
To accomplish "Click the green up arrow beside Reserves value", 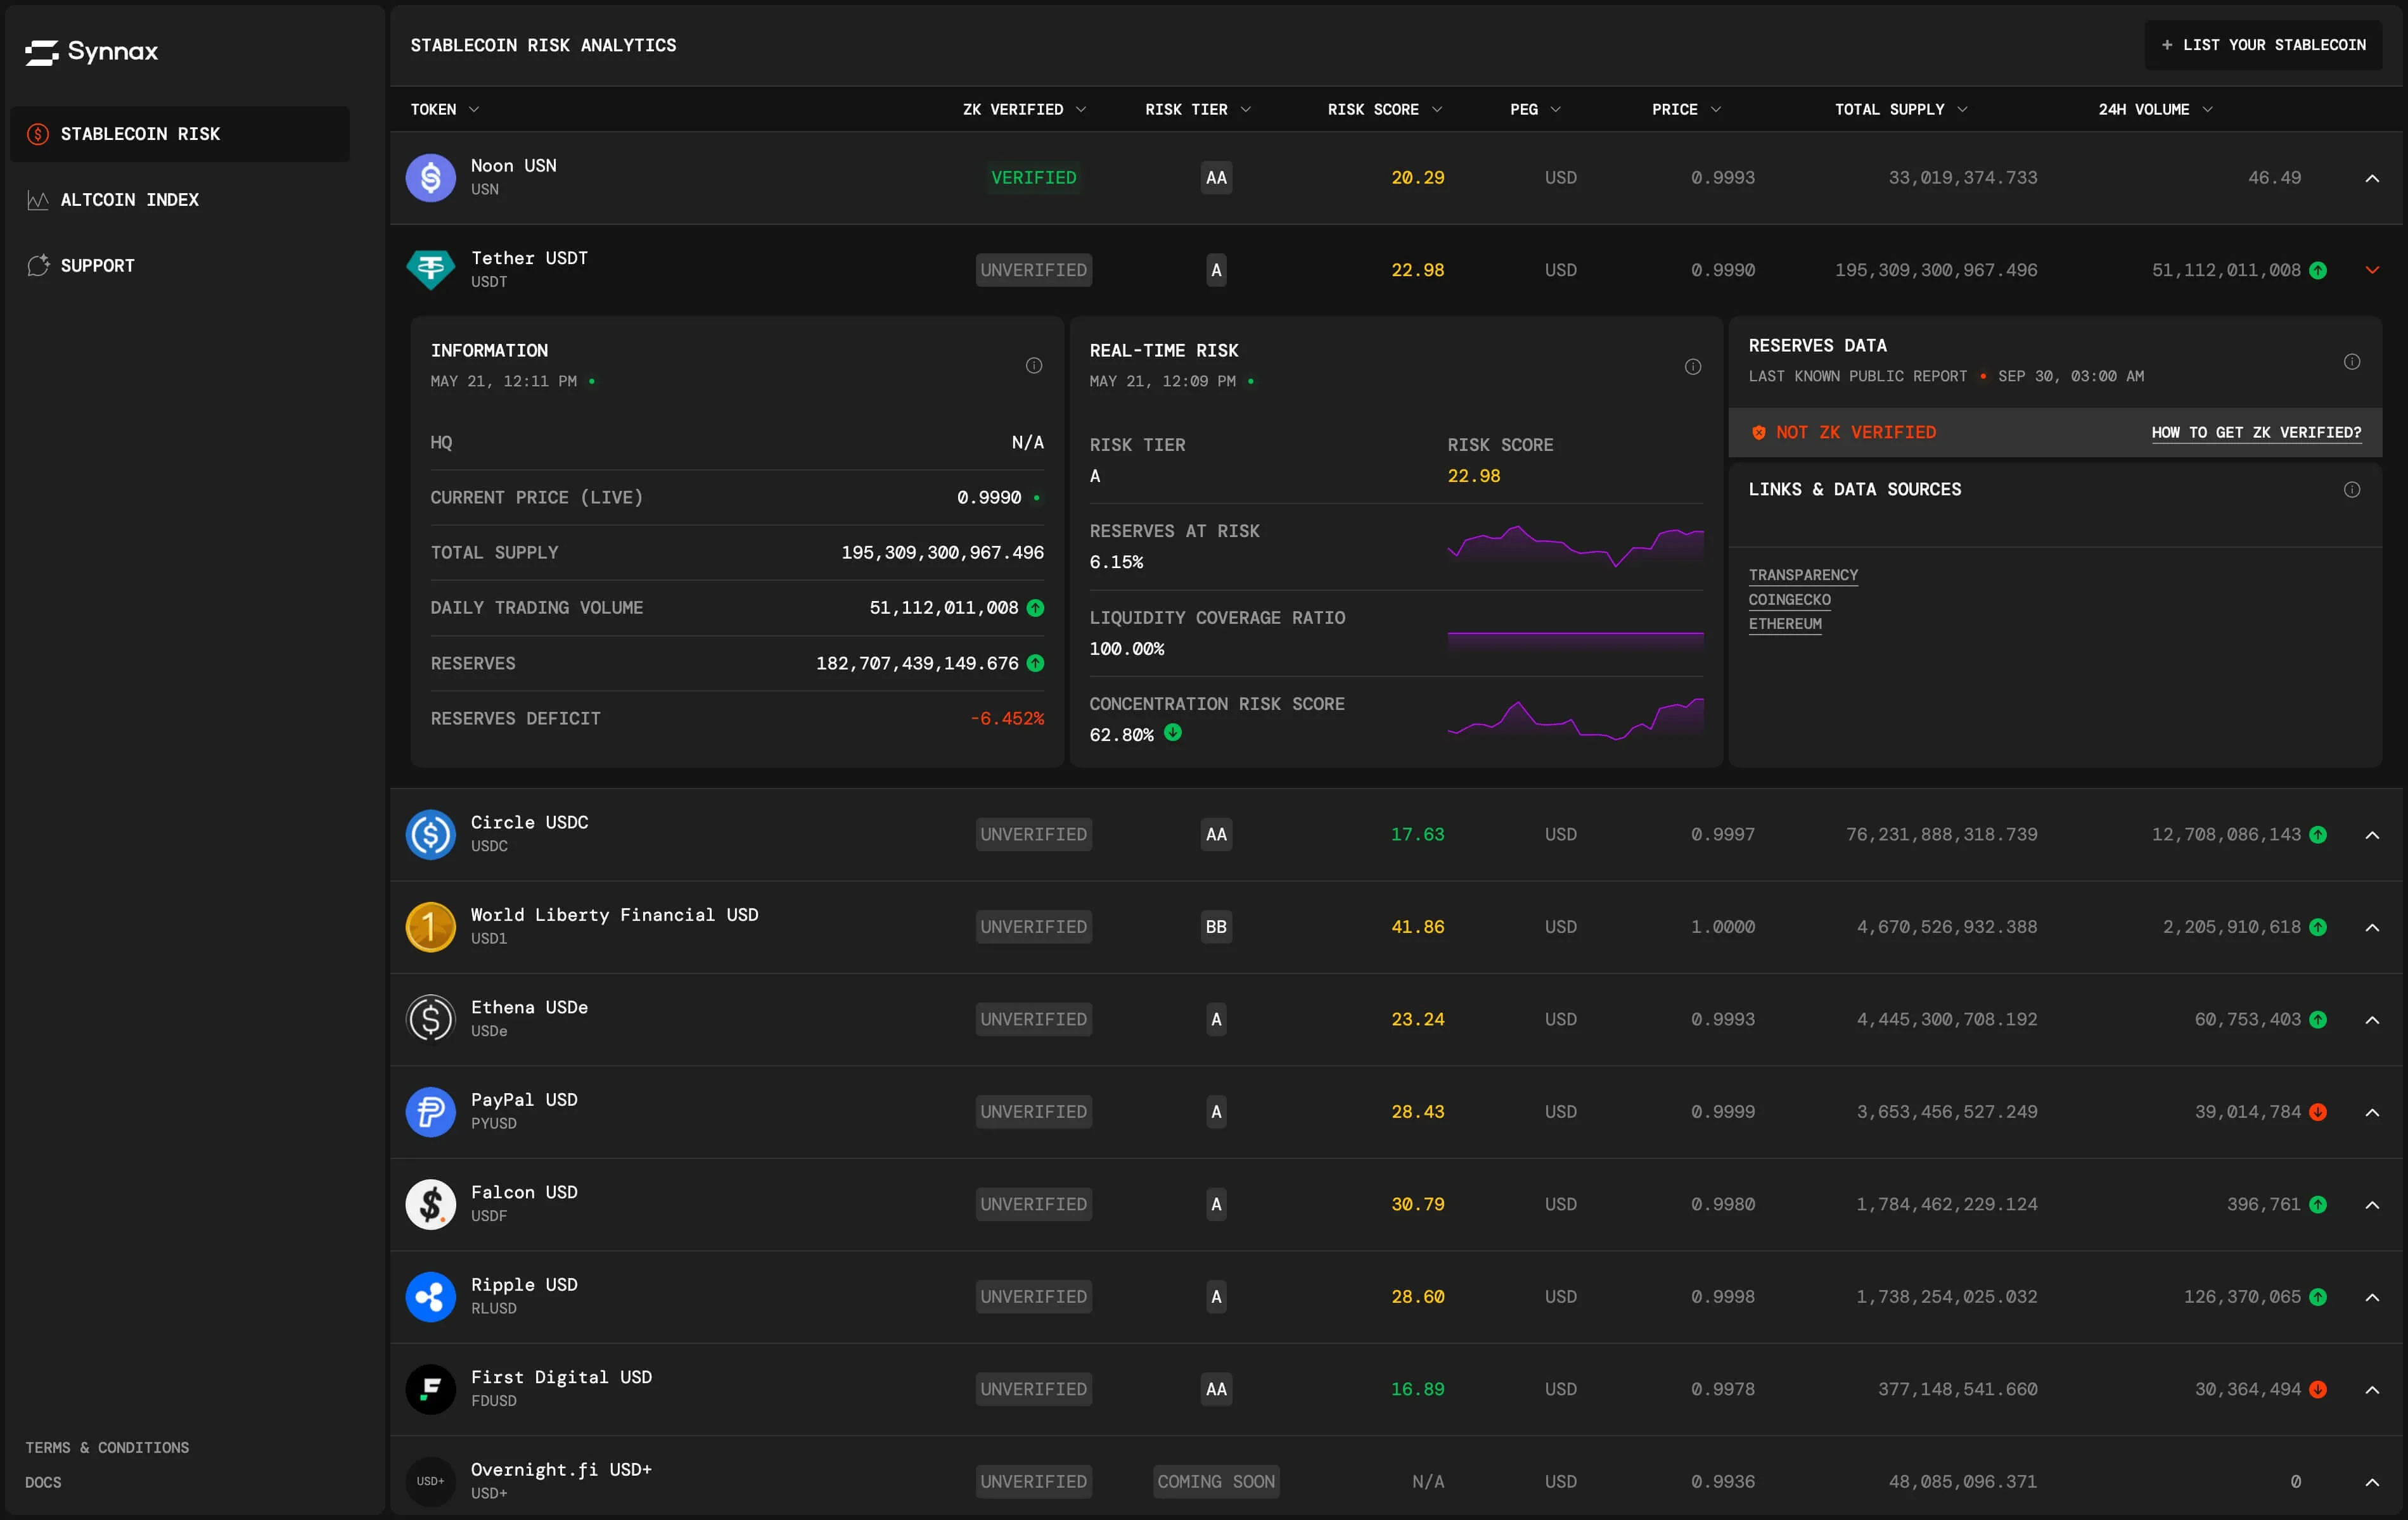I will coord(1036,662).
